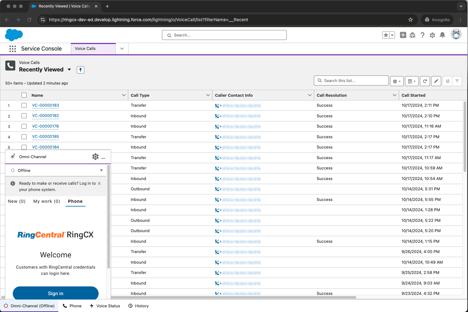Expand the browser tab search dropdown

tap(461, 6)
